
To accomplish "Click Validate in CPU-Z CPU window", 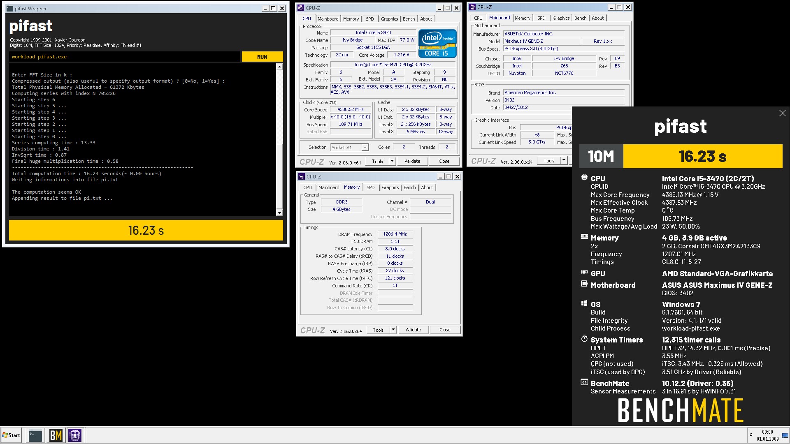I will (412, 161).
